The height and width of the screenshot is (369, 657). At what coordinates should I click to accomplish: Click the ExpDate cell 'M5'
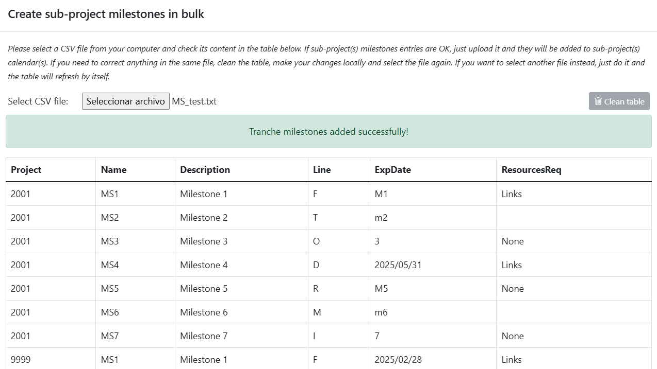[434, 289]
